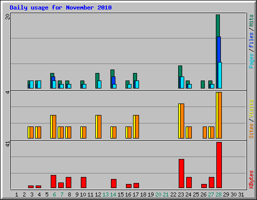Click the red KBytes bar for day 28
Screen dimensions: 257x200
219,165
